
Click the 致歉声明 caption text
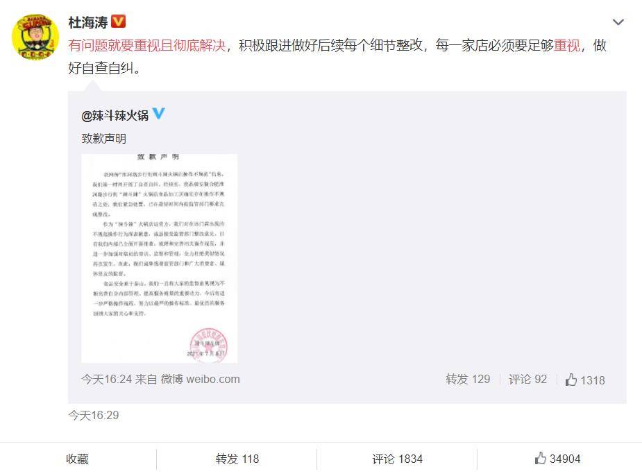point(103,139)
